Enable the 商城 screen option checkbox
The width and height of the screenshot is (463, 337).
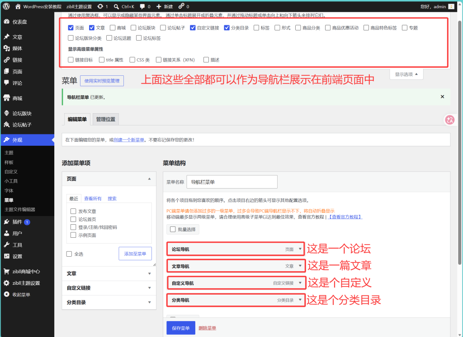[113, 28]
